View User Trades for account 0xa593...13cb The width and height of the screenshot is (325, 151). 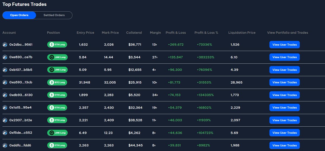284,82
